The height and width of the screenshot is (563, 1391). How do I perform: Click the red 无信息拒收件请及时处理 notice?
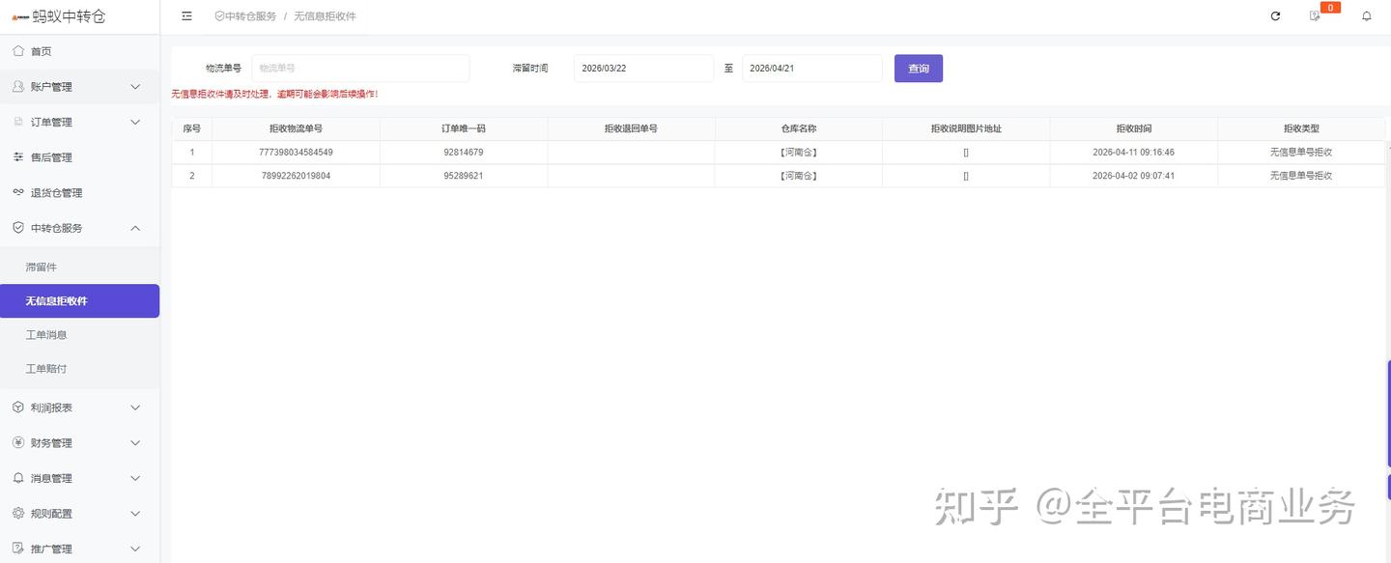274,94
